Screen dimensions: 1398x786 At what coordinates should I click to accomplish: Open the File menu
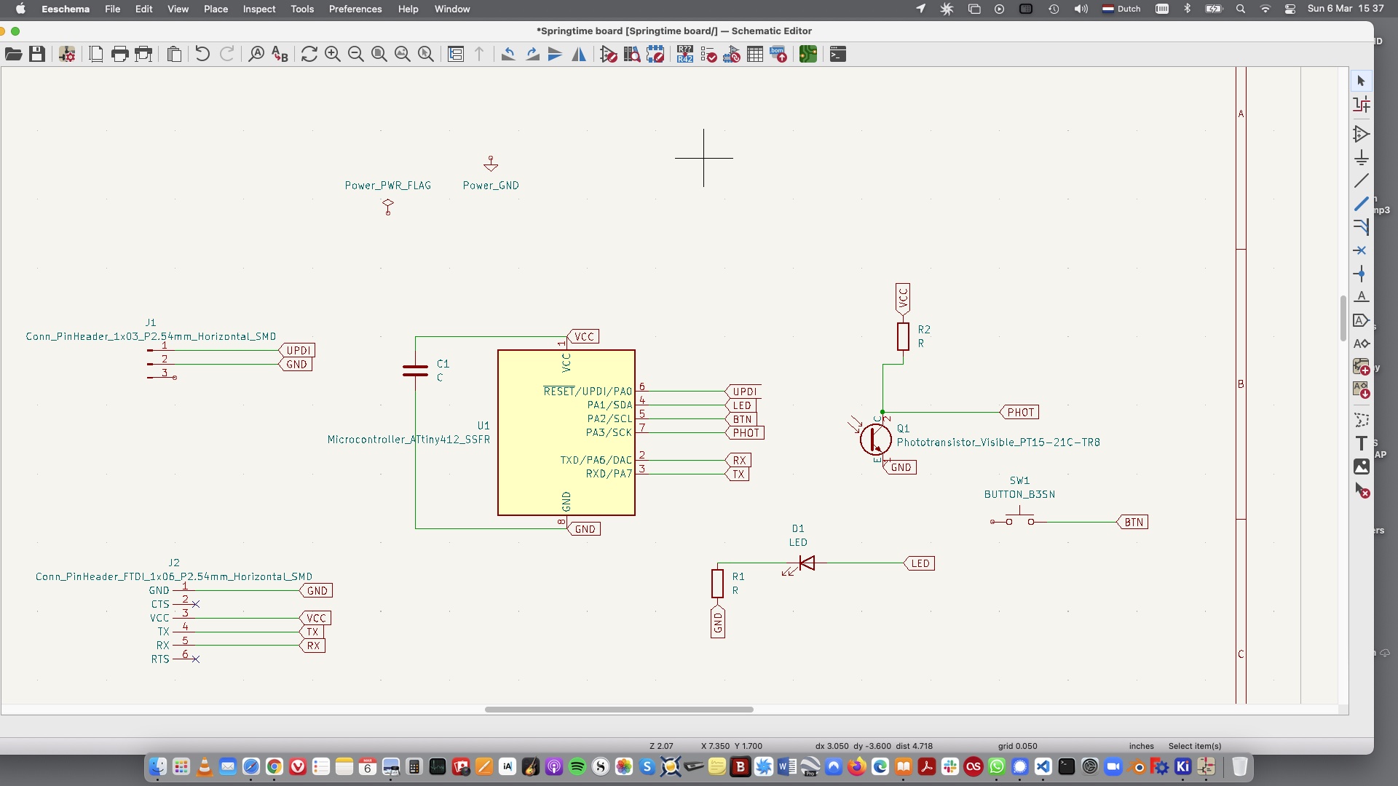111,9
